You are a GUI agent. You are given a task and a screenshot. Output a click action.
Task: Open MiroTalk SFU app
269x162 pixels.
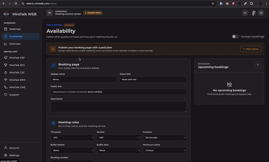[x=20, y=65]
